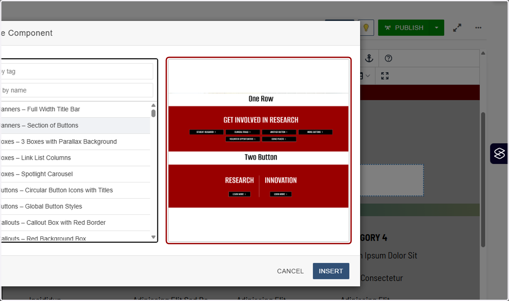Viewport: 509px width, 301px height.
Task: Click the anchor icon in editor toolbar
Action: click(369, 59)
